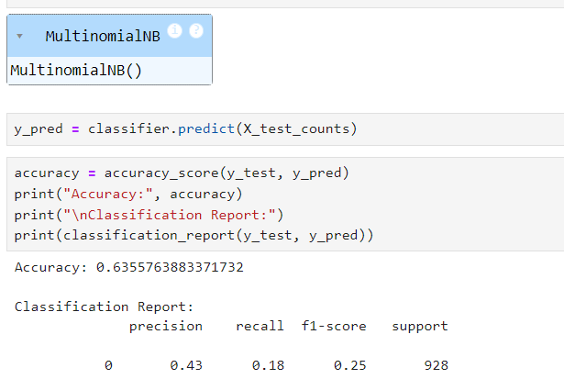564x379 pixels.
Task: Click X_test_counts argument in predict call
Action: [x=295, y=128]
